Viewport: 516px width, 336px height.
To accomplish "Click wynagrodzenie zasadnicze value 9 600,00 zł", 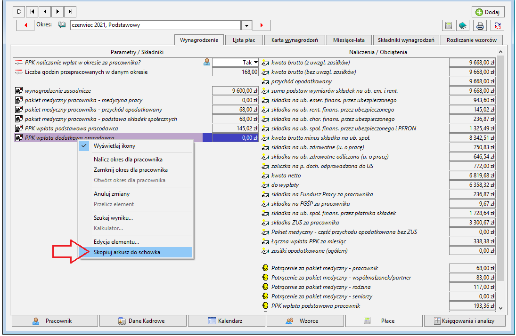I will tap(236, 91).
